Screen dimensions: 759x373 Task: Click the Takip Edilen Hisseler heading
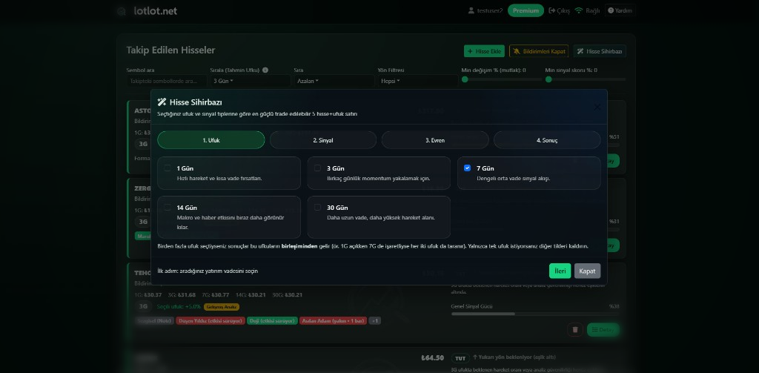(x=171, y=50)
